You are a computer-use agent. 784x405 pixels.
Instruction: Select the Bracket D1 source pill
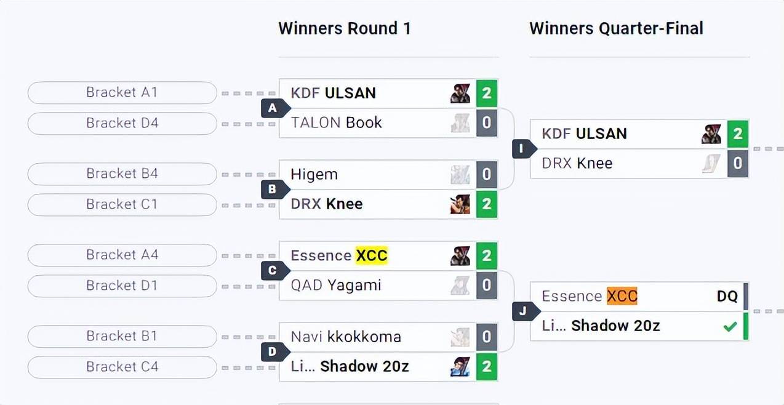[122, 286]
